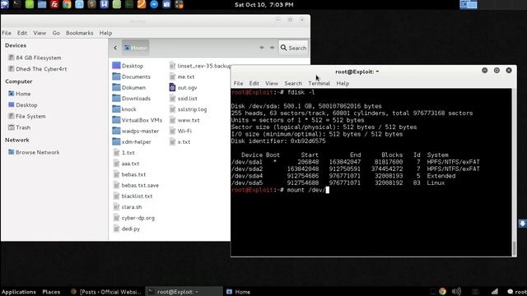Click the workspace switcher at top right
This screenshot has width=527, height=296.
[x=469, y=4]
